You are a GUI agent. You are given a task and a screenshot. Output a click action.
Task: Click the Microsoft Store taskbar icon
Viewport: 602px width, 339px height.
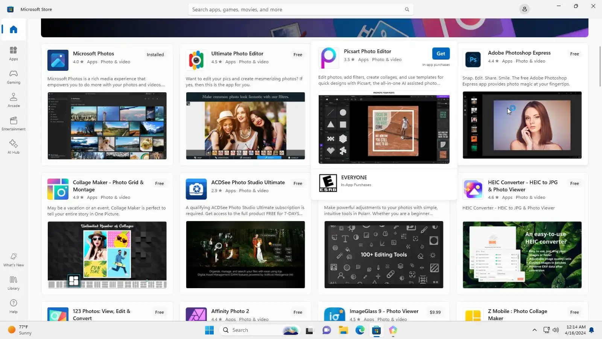(377, 330)
